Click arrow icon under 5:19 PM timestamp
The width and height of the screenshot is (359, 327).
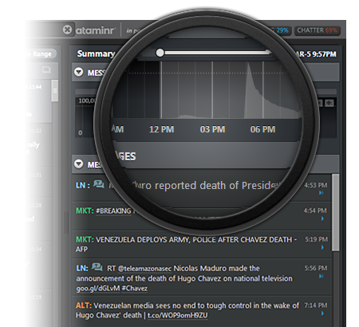coord(322,247)
